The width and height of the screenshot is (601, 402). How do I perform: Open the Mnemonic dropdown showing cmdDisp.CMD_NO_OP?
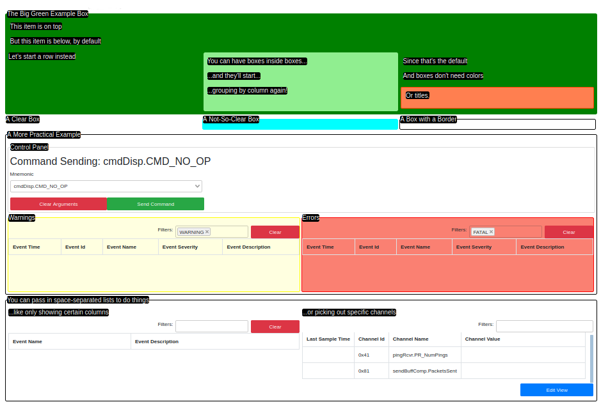click(106, 186)
